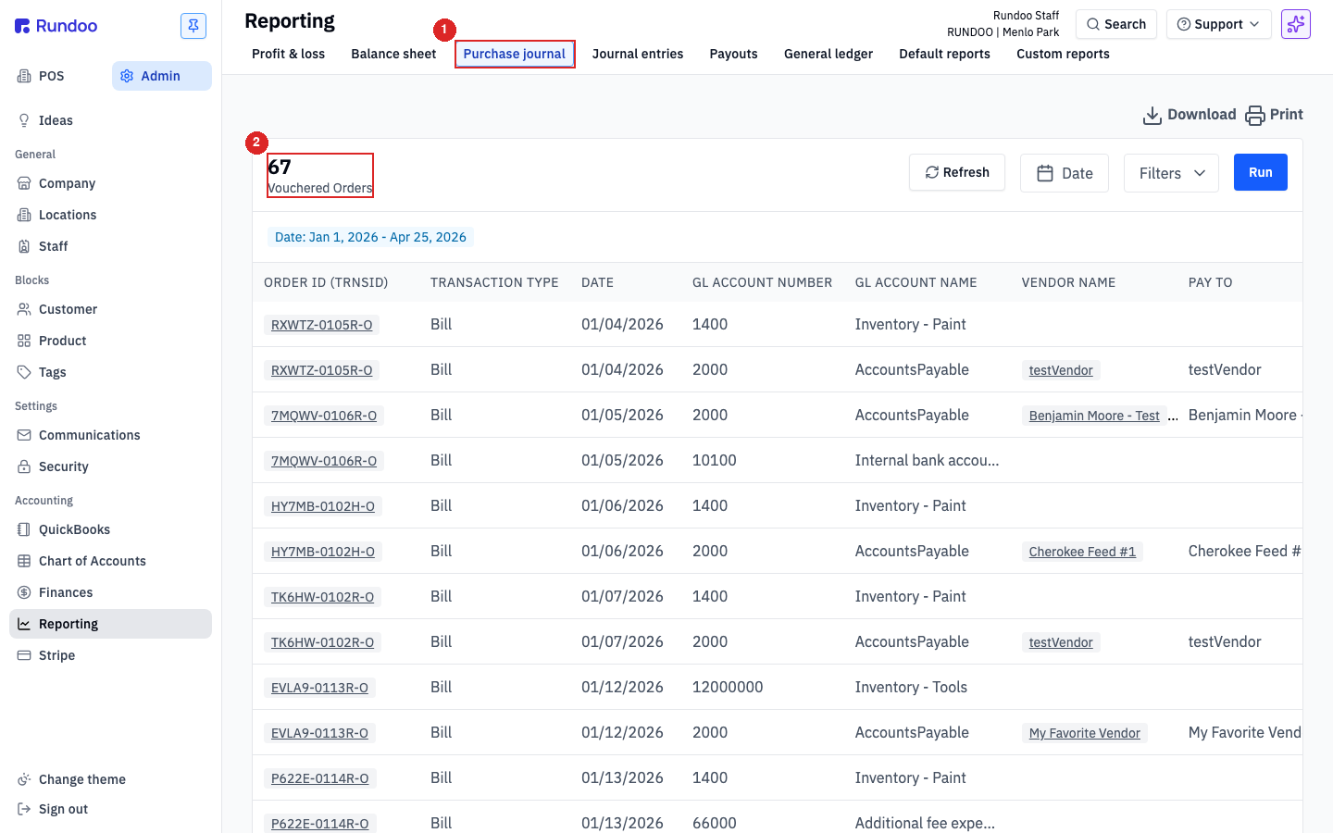Click the Rundoo logo
The width and height of the screenshot is (1333, 833).
click(56, 26)
